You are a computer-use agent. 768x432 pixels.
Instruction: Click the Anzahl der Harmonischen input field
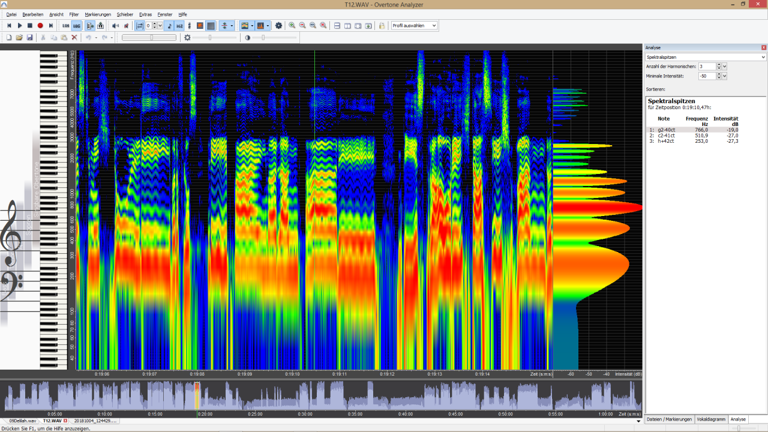click(x=706, y=67)
